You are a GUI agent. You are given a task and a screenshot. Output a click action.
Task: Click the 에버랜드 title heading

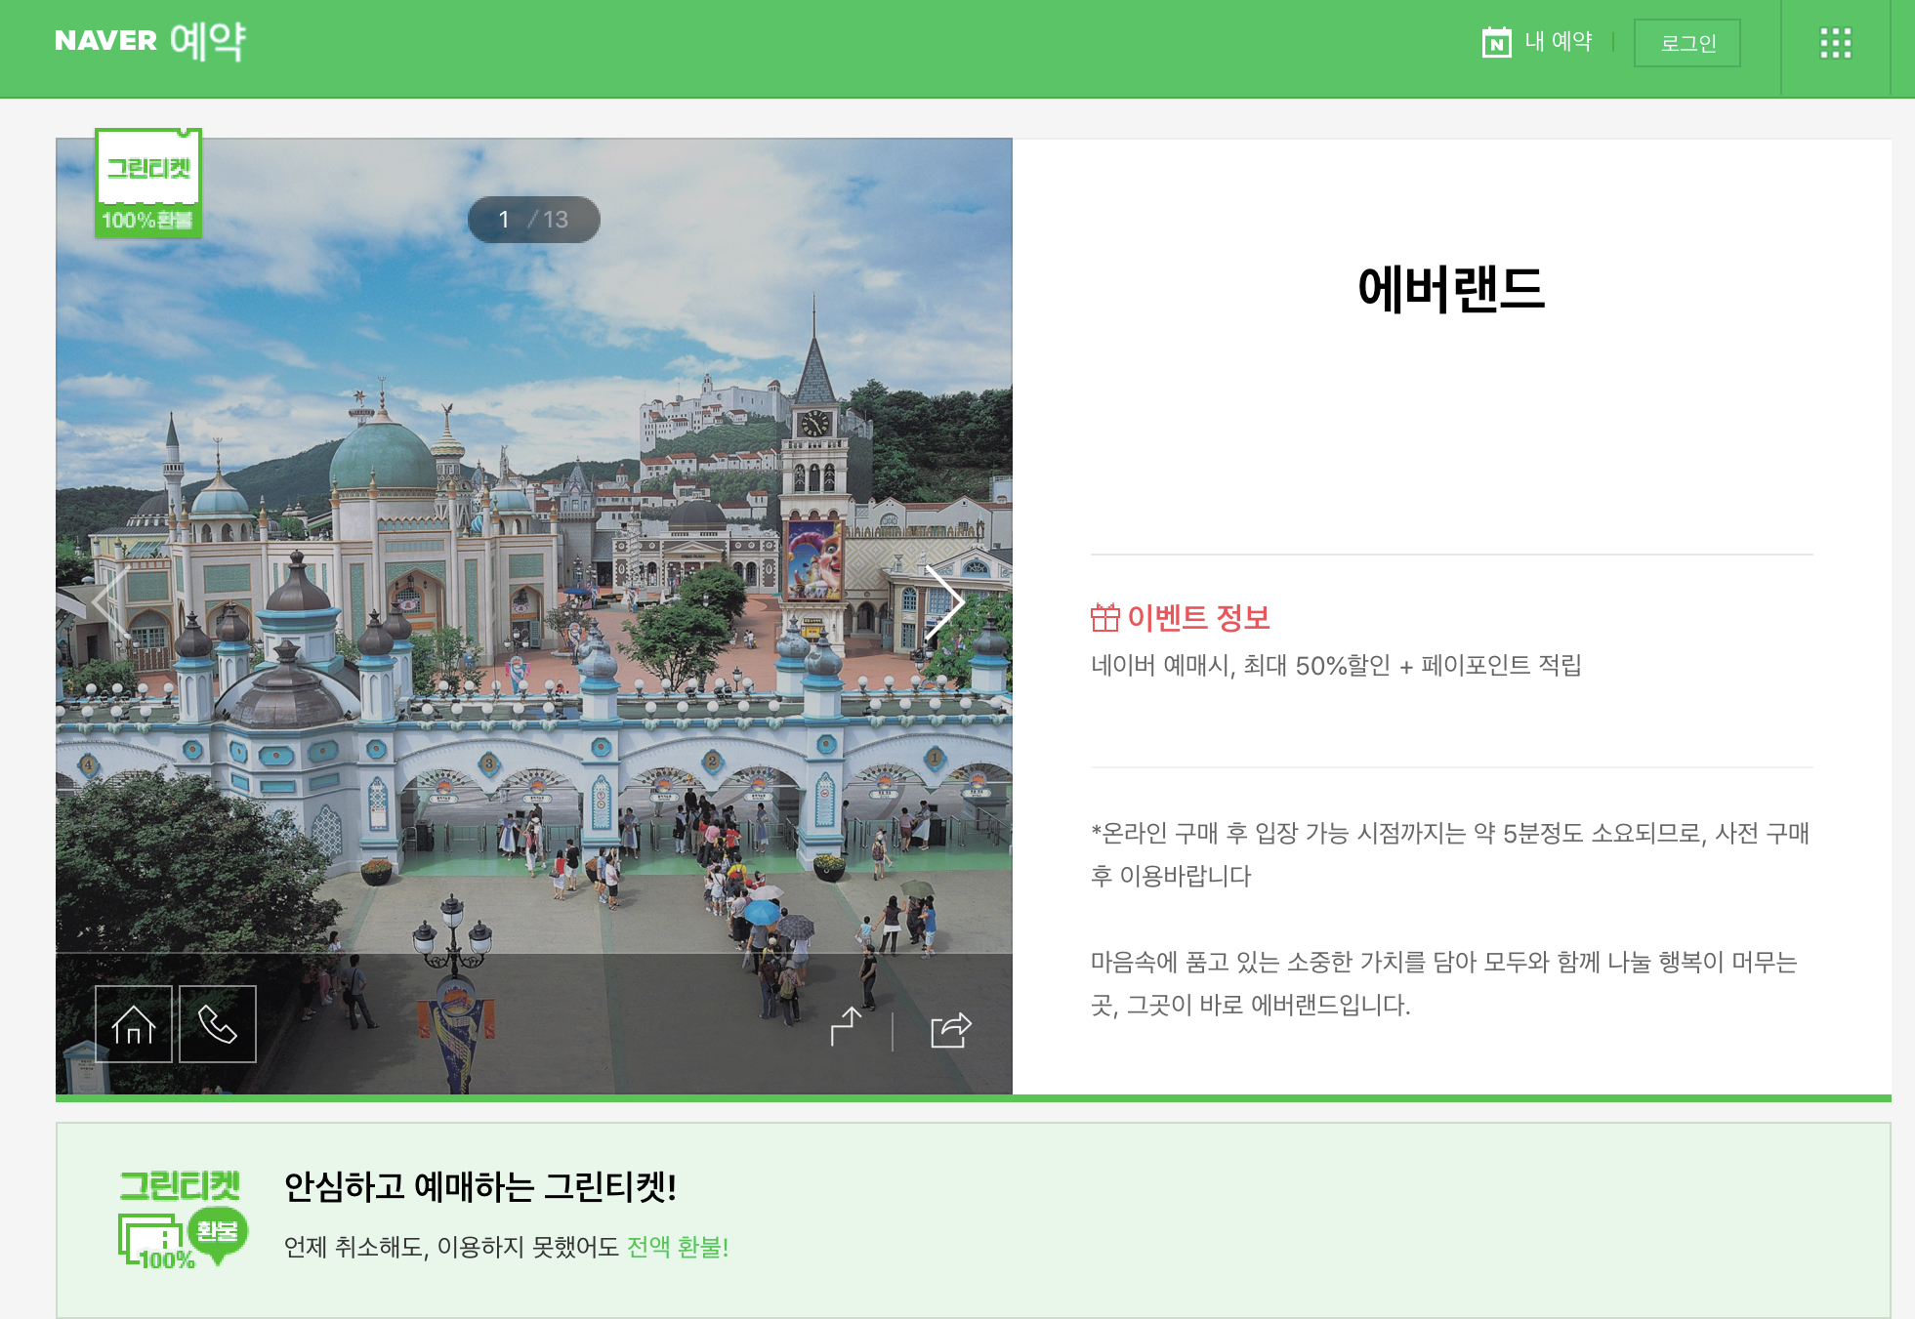(1451, 289)
